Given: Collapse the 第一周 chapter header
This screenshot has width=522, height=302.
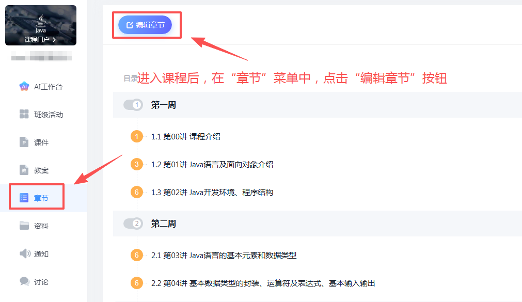Looking at the screenshot, I should click(163, 105).
